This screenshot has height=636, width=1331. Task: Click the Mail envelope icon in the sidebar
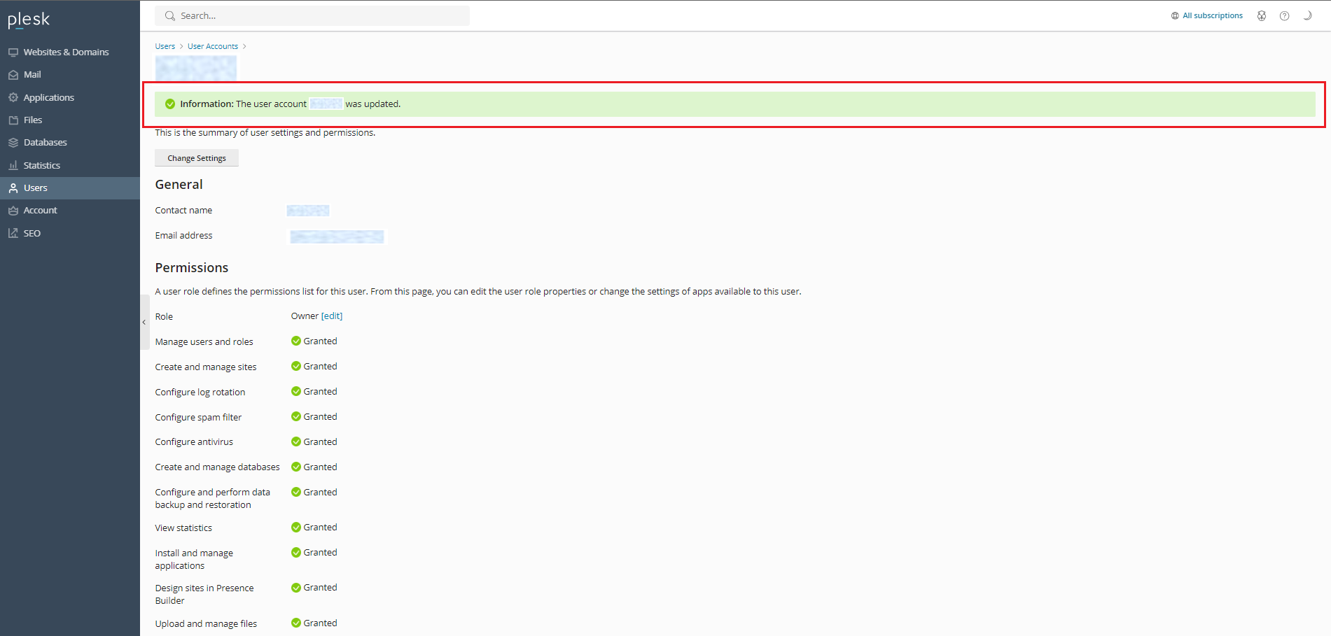[13, 75]
